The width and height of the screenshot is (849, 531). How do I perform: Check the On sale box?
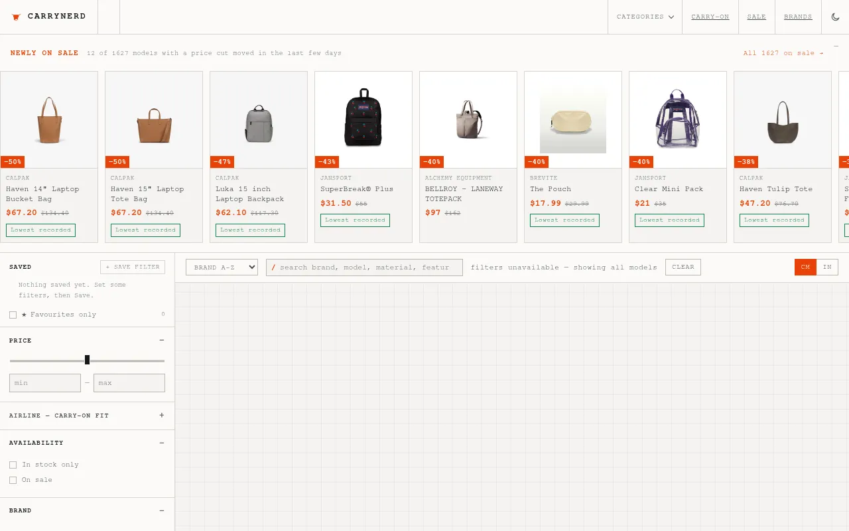click(13, 480)
